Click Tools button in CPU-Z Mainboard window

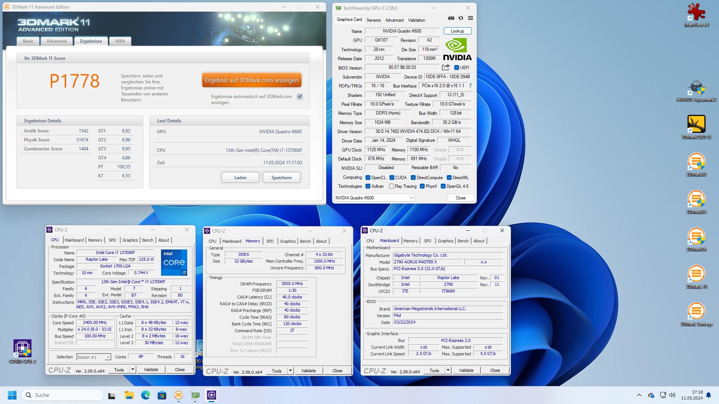click(434, 370)
